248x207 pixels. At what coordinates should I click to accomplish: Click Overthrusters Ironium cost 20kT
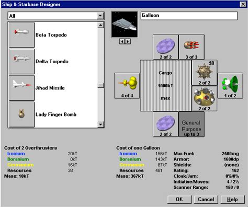pos(72,154)
